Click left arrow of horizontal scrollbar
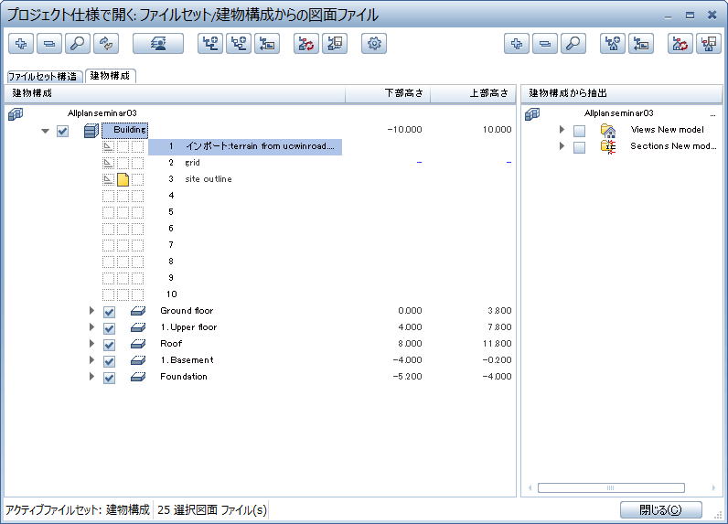Viewport: 728px width, 524px height. pos(530,487)
